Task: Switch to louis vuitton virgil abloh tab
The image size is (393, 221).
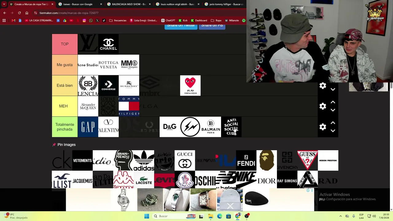Action: pos(177,4)
